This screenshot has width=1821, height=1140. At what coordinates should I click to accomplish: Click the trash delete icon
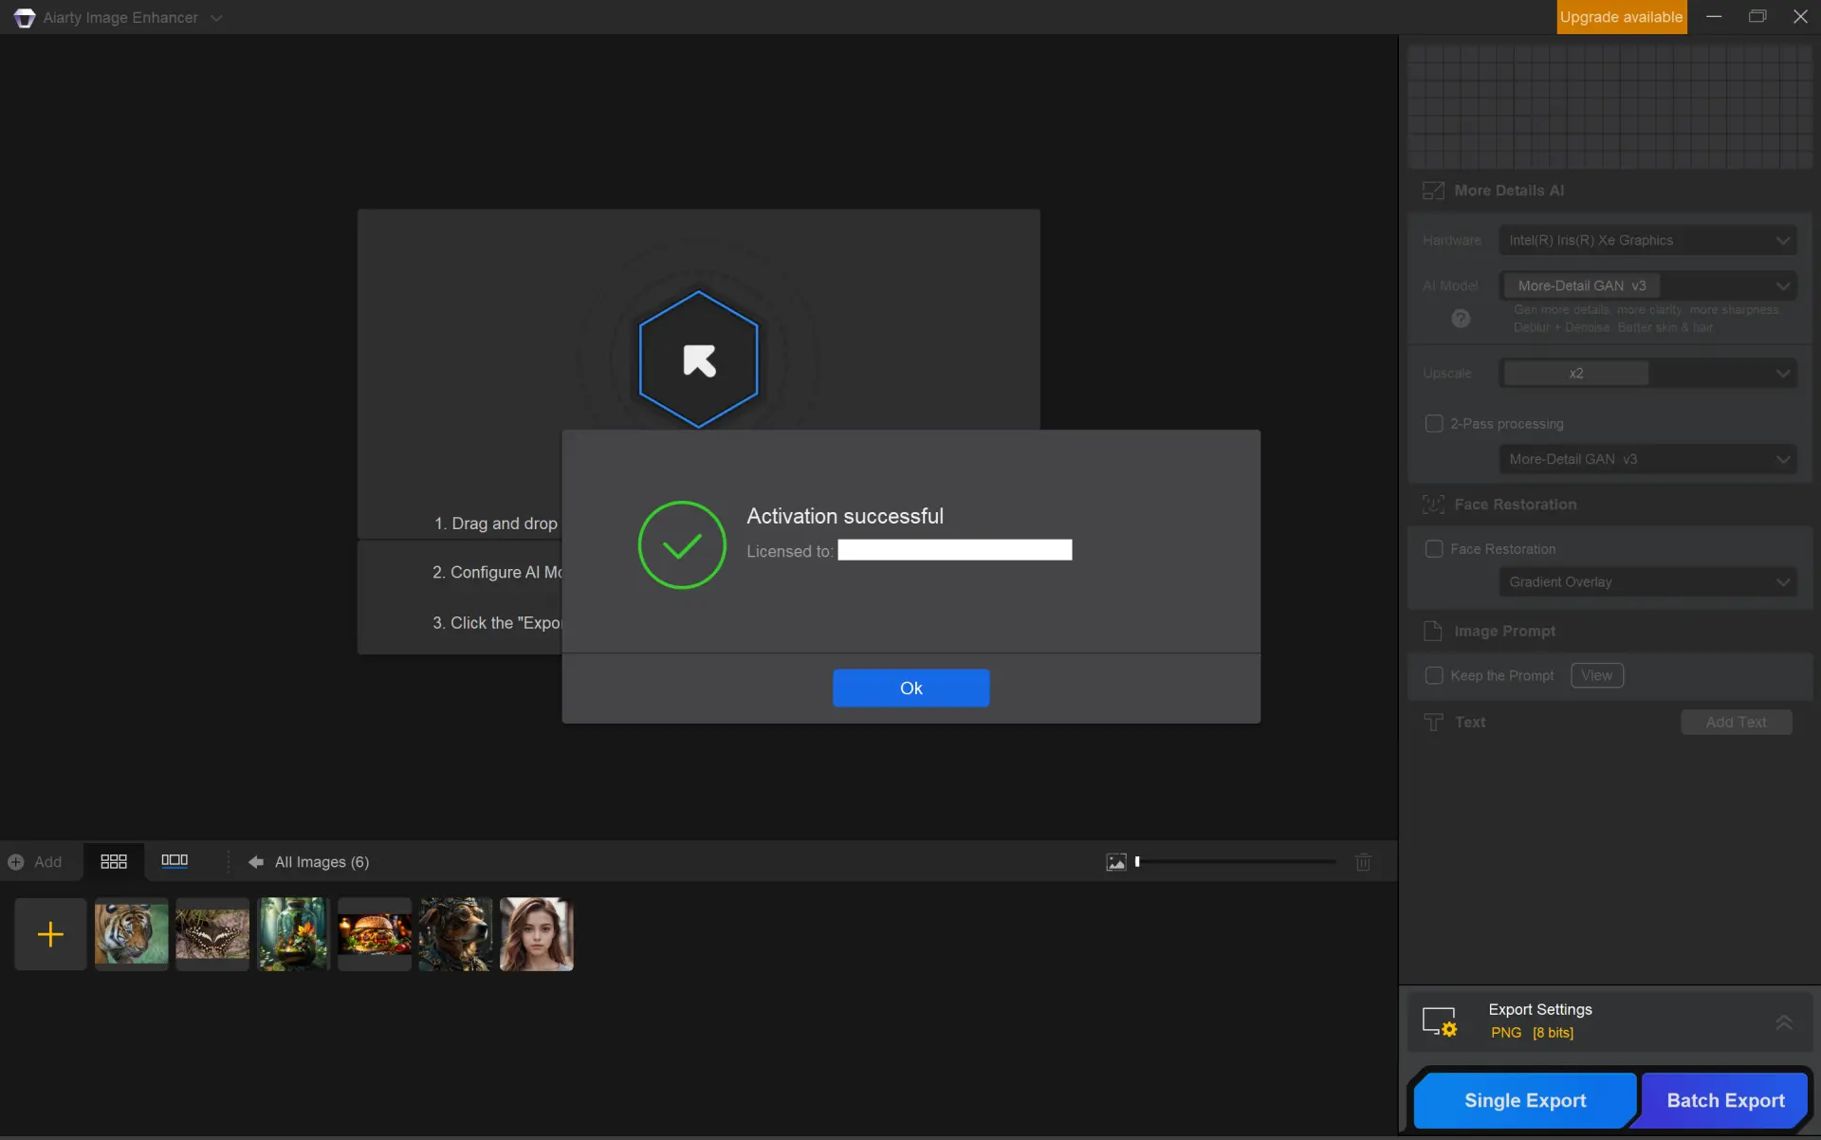pos(1363,862)
